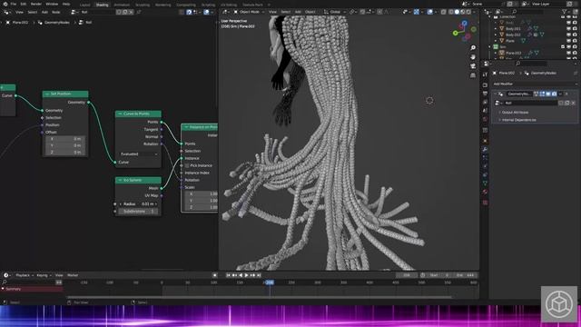
Task: Toggle the Pick Instance checkbox
Action: pos(187,165)
